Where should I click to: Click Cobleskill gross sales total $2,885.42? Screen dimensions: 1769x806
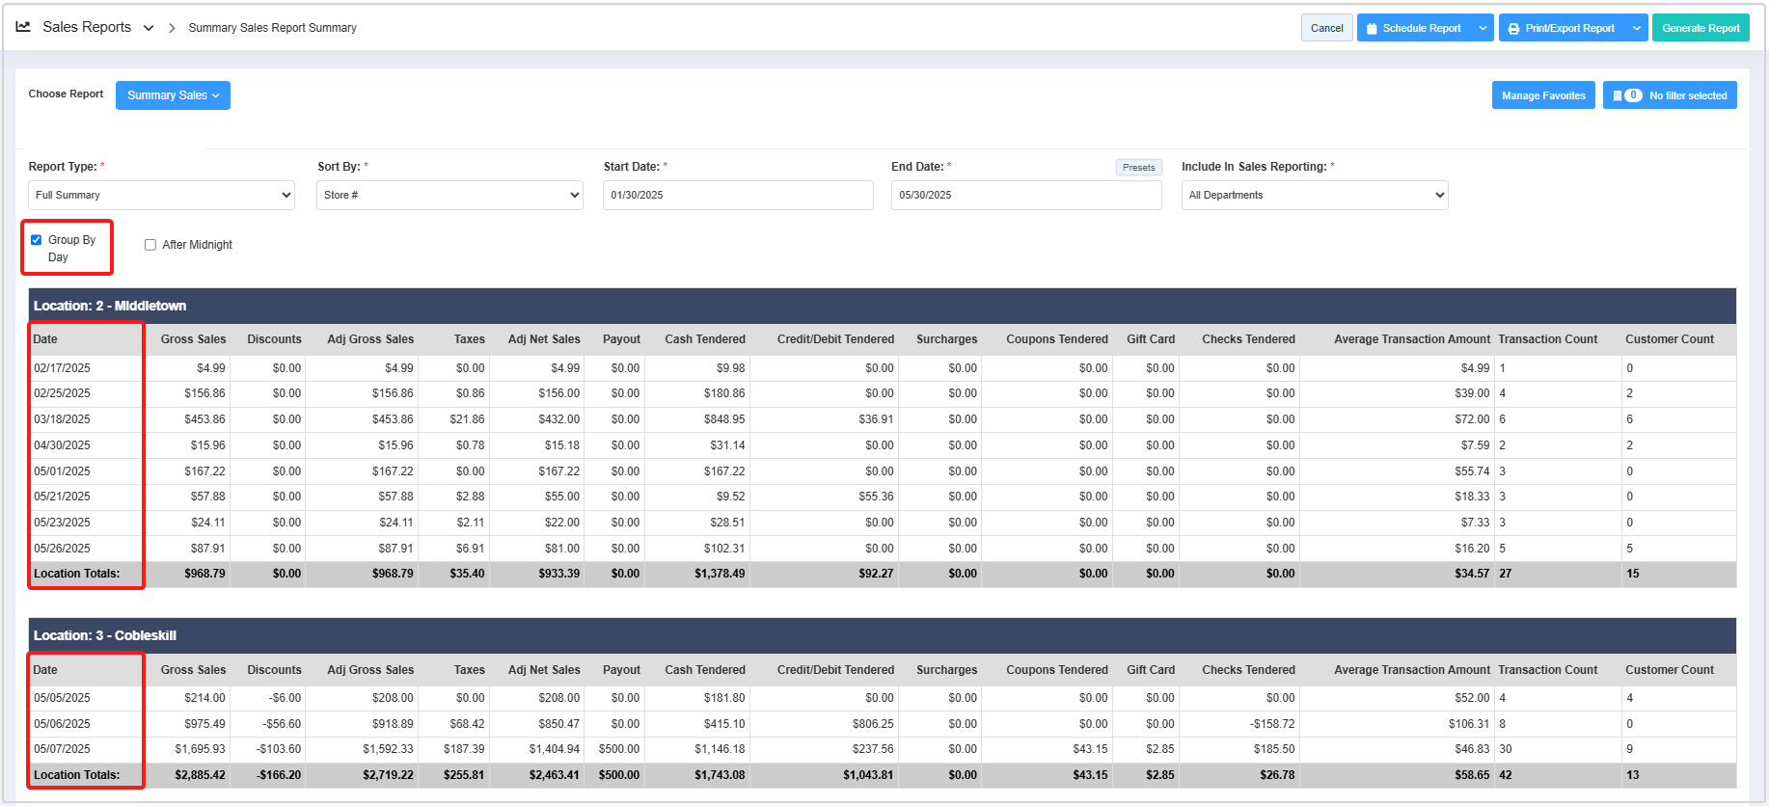[x=200, y=775]
